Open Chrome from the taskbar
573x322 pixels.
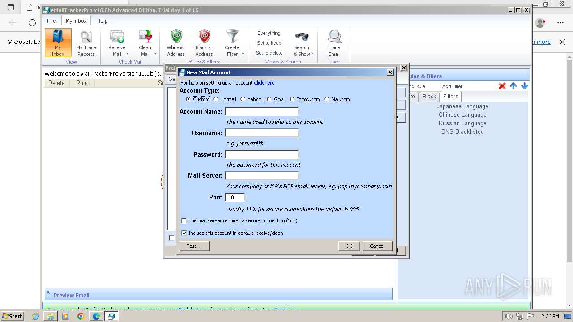click(x=81, y=316)
